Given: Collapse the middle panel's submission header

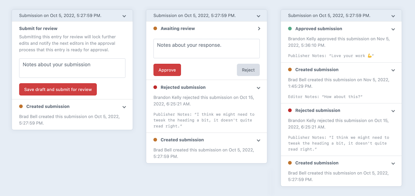Looking at the screenshot, I should pos(258,16).
